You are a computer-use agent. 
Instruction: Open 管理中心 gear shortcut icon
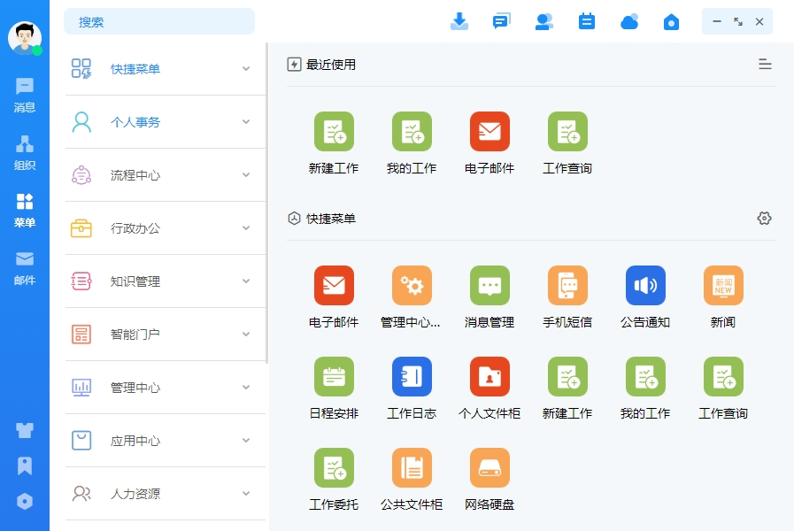click(412, 286)
